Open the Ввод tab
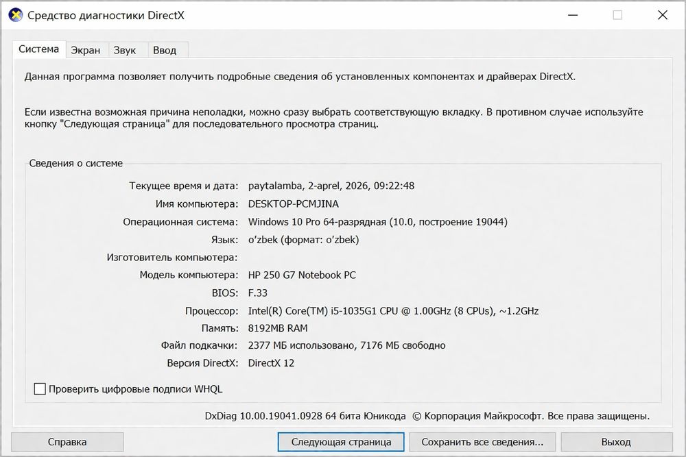Image resolution: width=686 pixels, height=457 pixels. tap(165, 50)
